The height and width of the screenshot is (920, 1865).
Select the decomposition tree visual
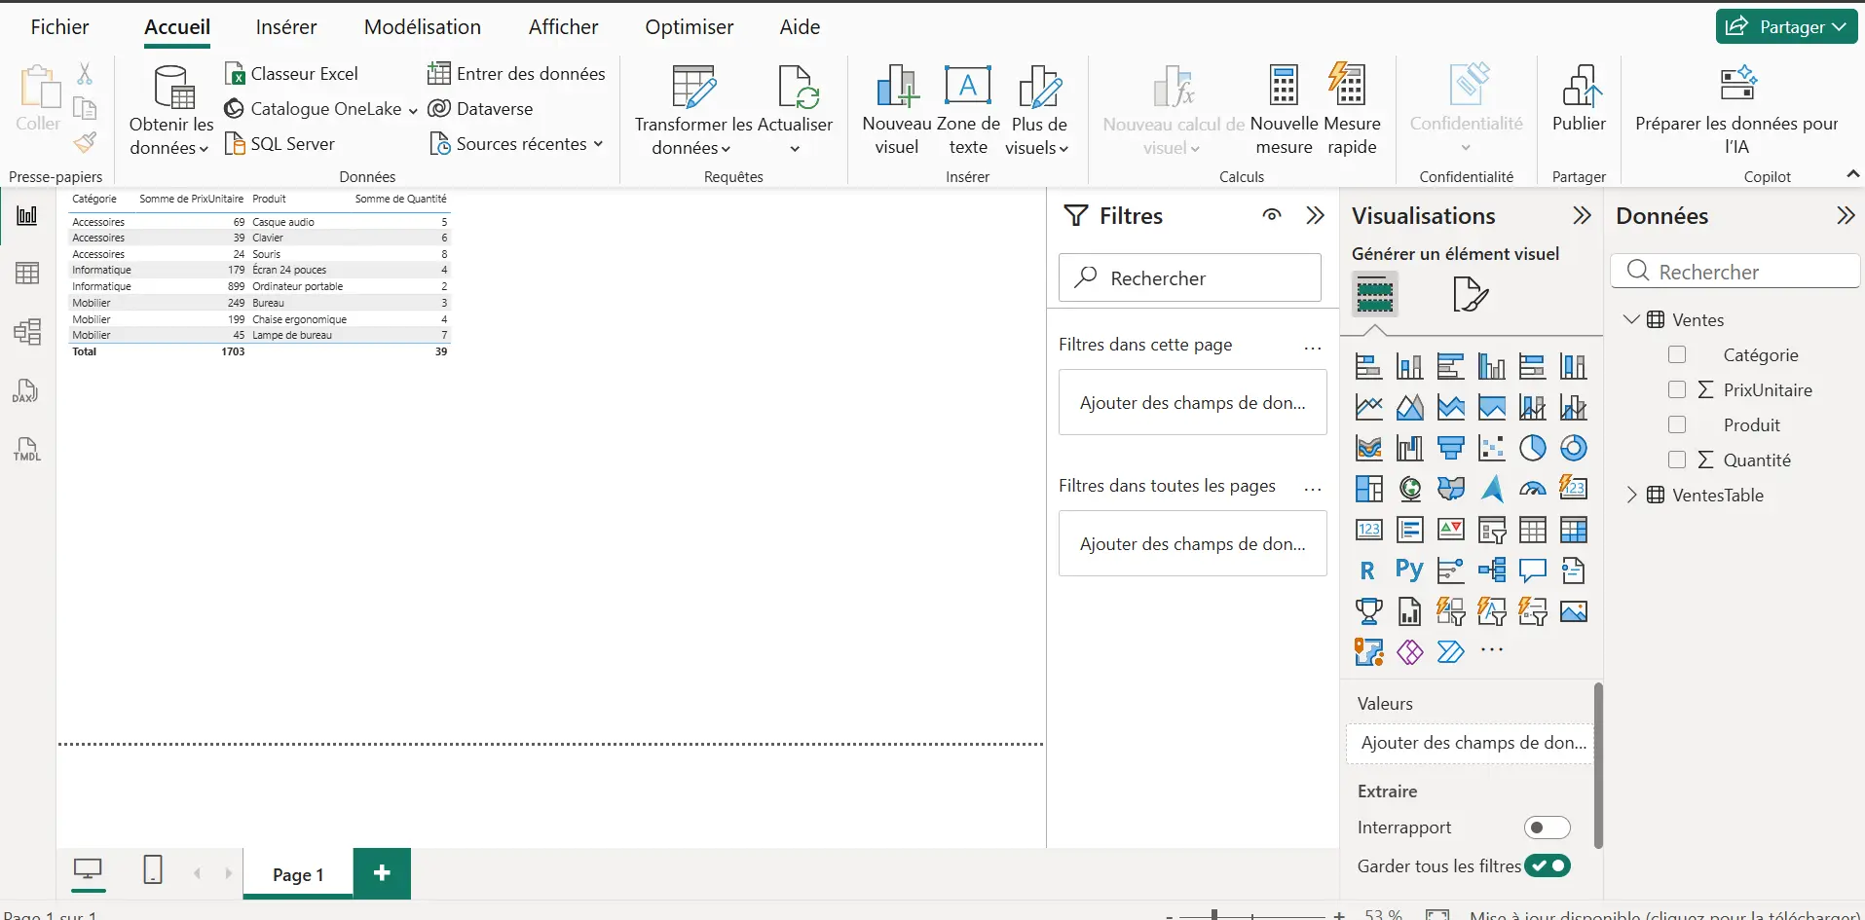click(1491, 570)
